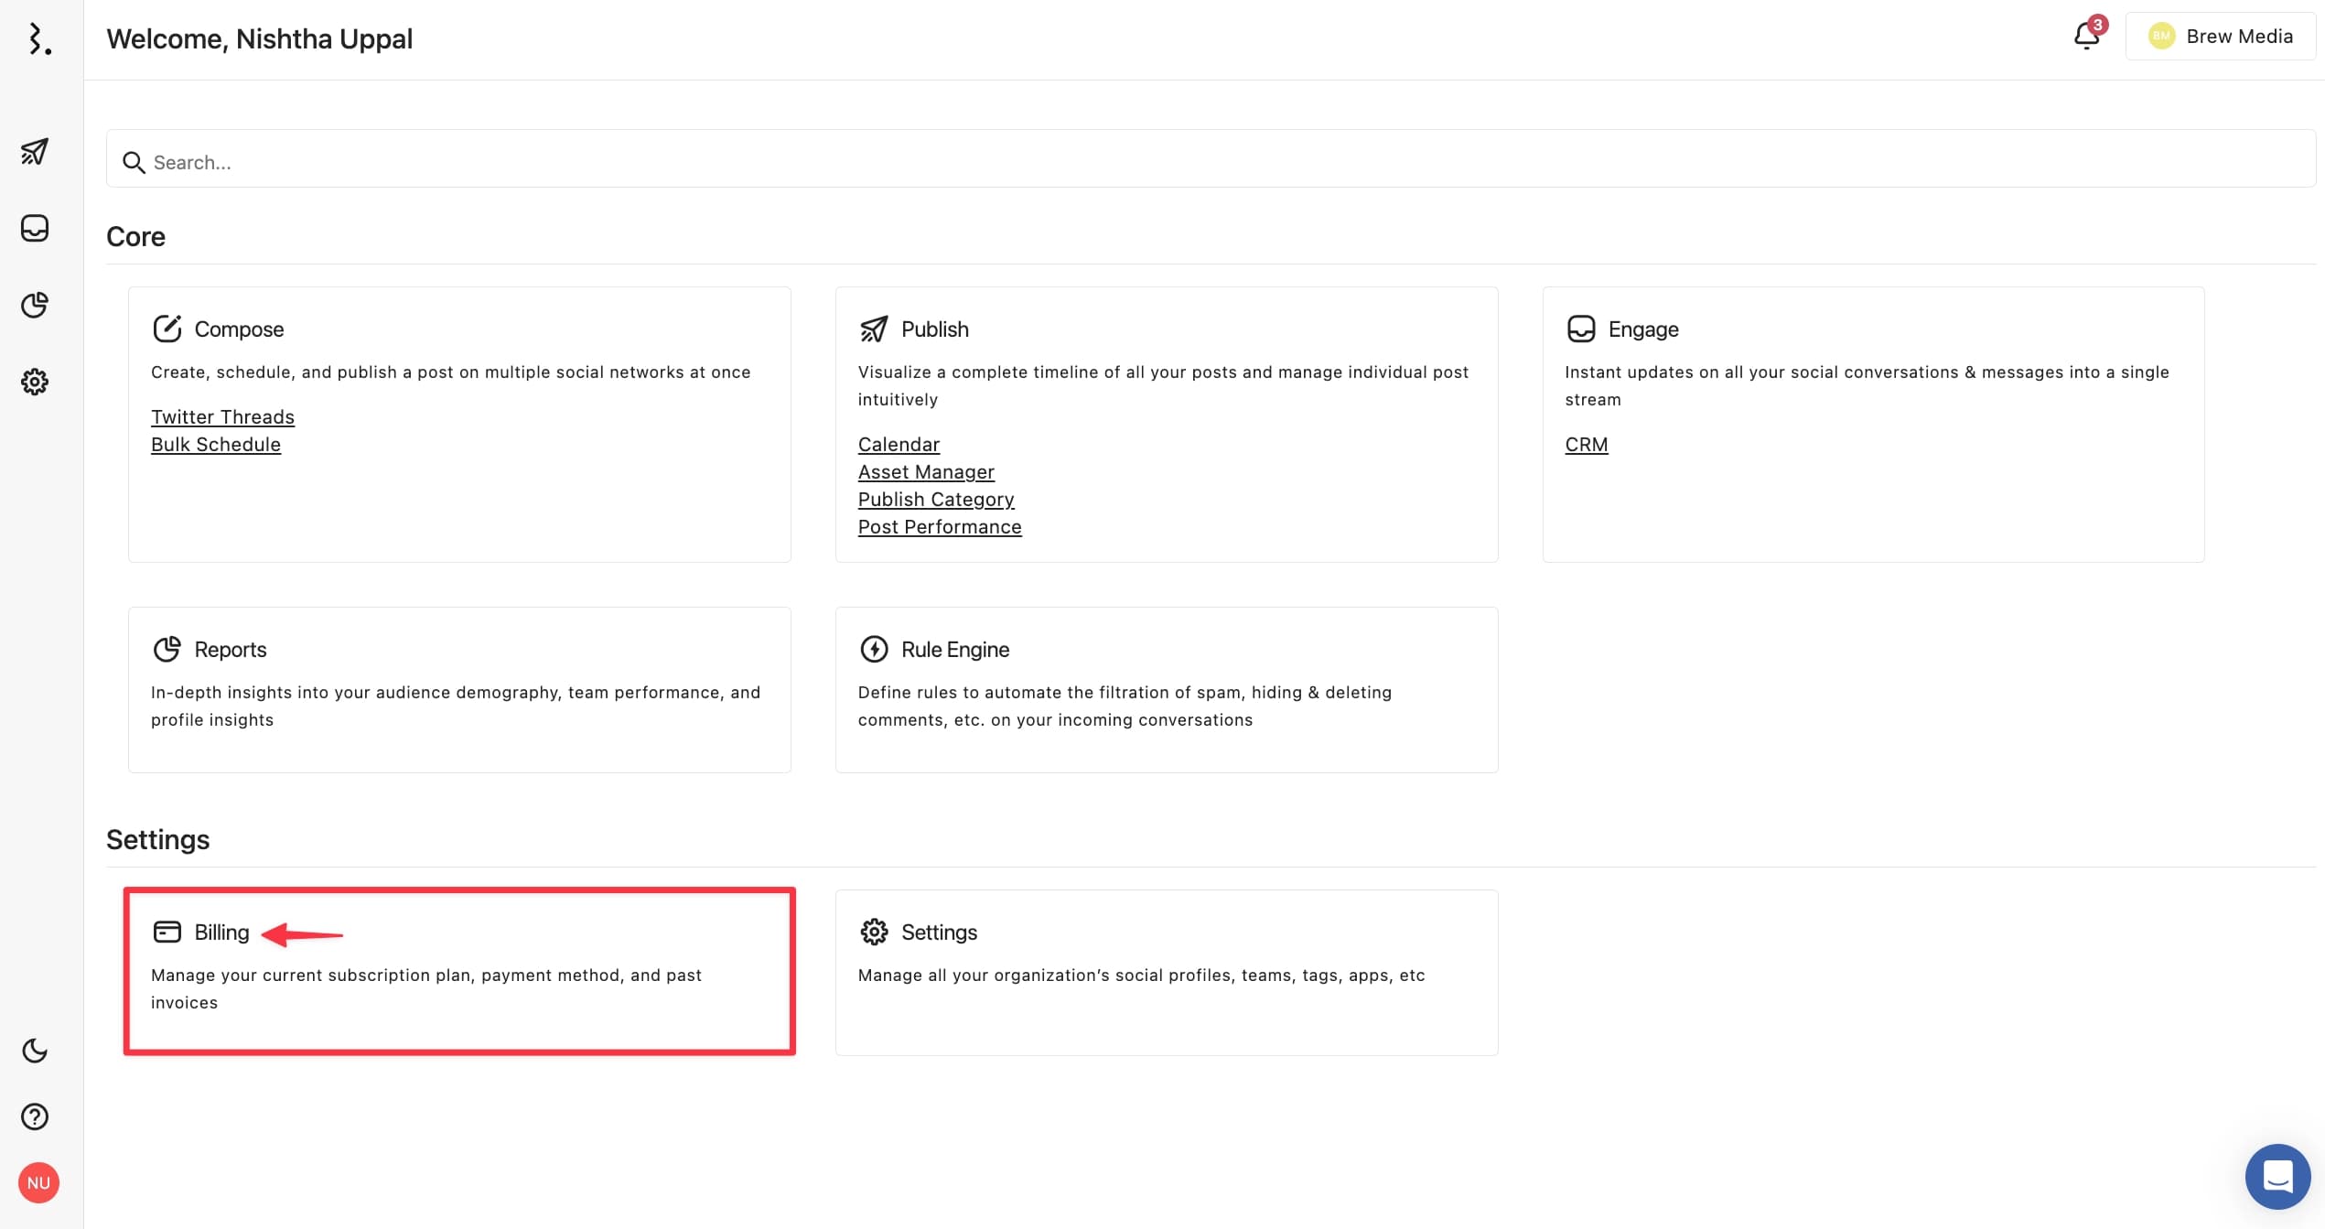This screenshot has height=1229, width=2325.
Task: Click the Calendar link under Publish
Action: [x=898, y=445]
